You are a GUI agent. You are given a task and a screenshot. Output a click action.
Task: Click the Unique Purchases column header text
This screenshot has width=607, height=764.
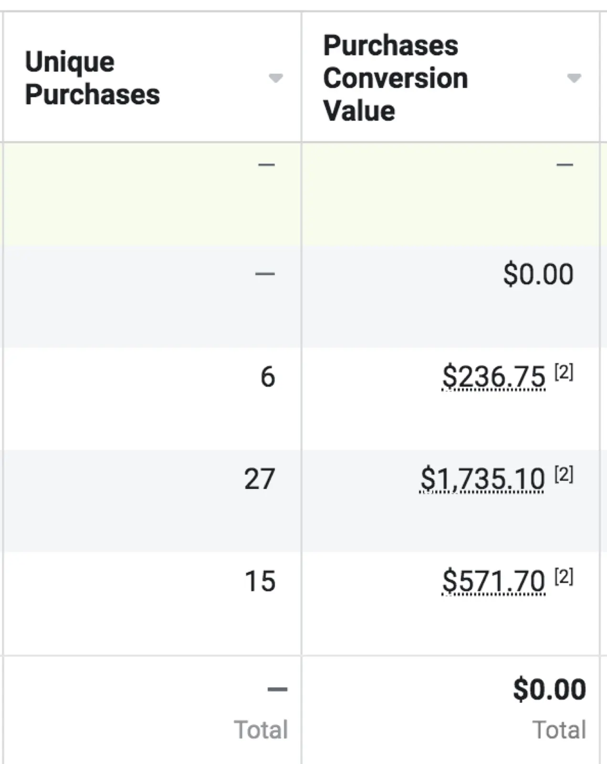point(92,78)
